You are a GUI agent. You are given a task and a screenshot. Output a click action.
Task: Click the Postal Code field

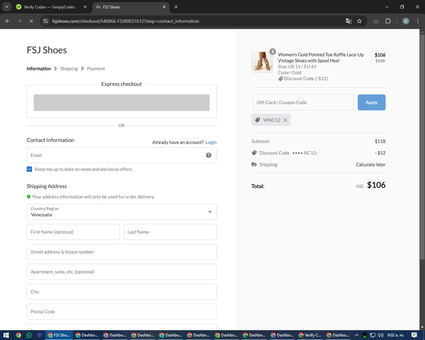click(x=122, y=312)
